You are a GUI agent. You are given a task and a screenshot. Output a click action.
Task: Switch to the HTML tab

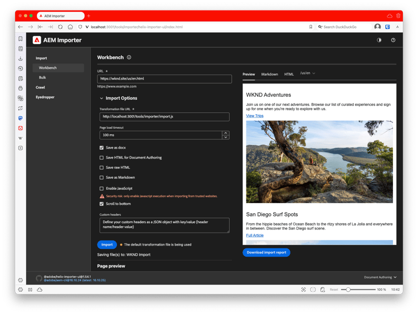[x=289, y=74]
